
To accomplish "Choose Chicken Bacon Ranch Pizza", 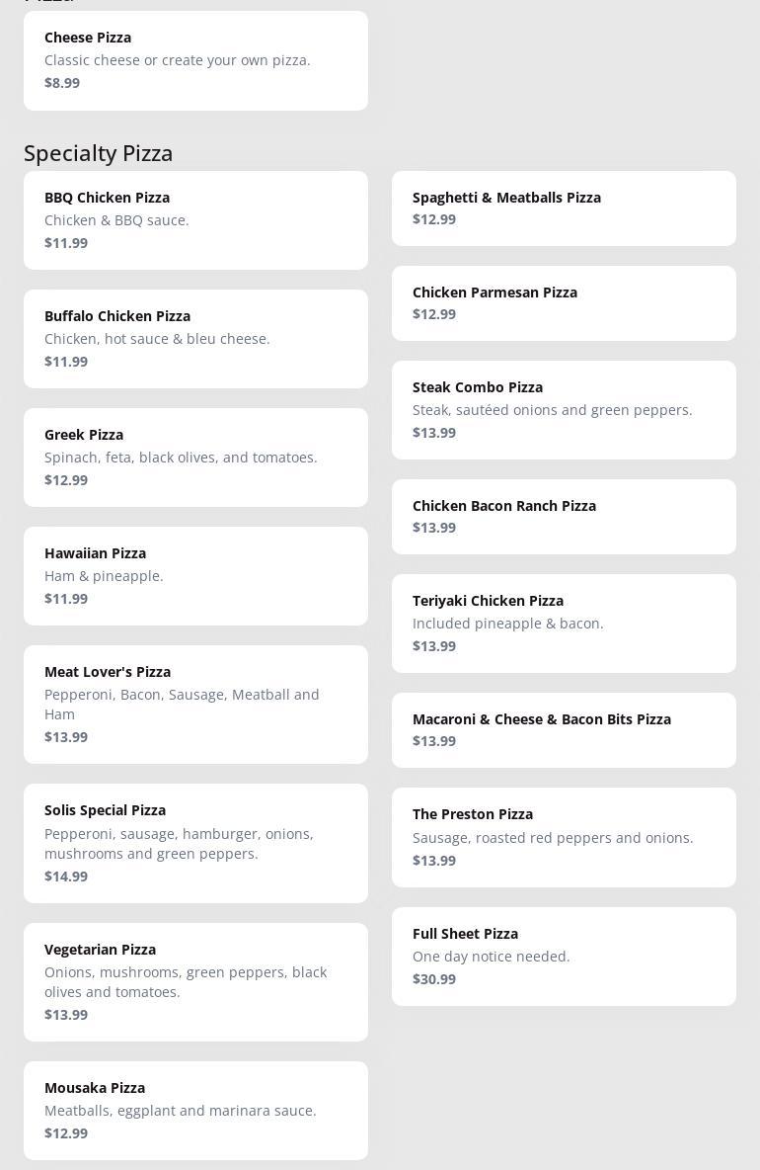I will [x=564, y=517].
